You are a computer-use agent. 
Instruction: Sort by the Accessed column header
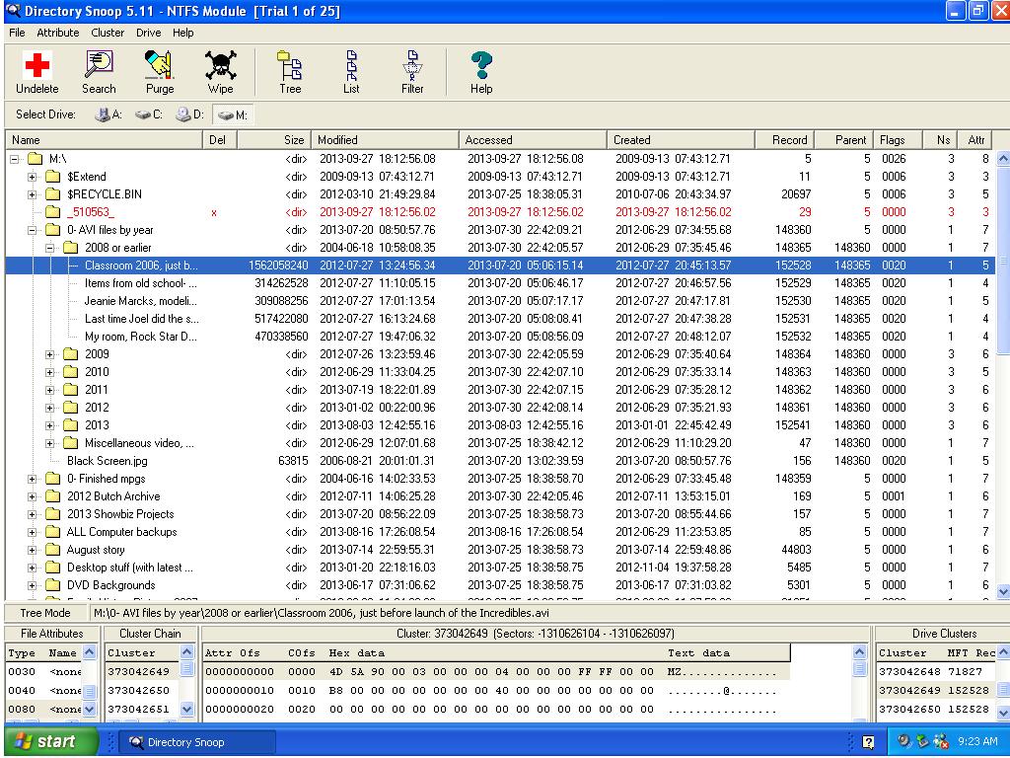533,140
